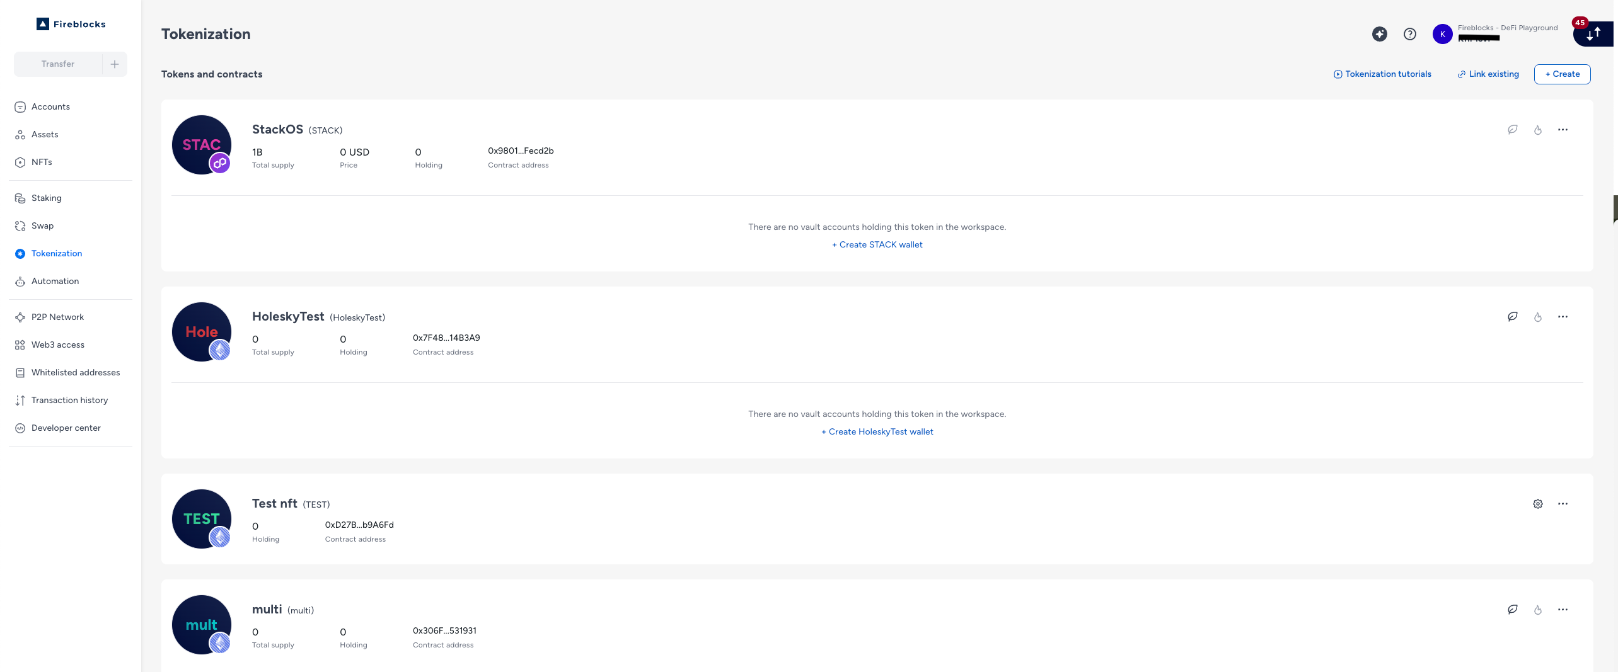Open more options for Test nft
The image size is (1618, 672).
pyautogui.click(x=1563, y=504)
